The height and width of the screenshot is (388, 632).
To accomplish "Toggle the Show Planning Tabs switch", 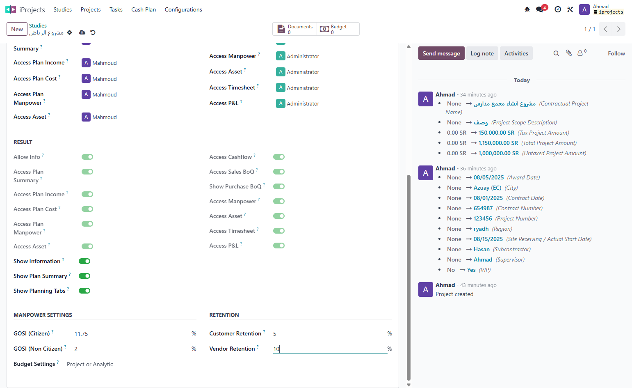I will [84, 291].
